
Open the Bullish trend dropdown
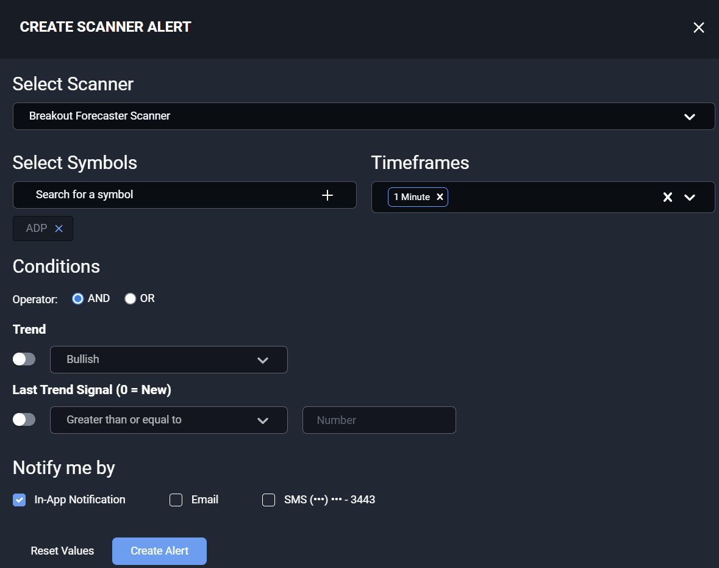click(x=169, y=360)
